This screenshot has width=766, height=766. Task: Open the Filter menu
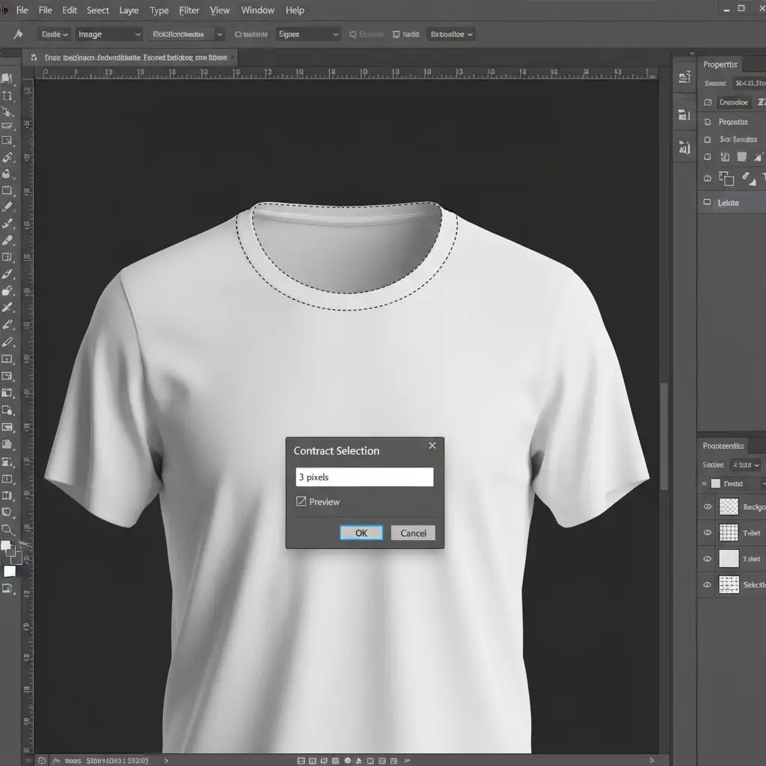click(189, 10)
